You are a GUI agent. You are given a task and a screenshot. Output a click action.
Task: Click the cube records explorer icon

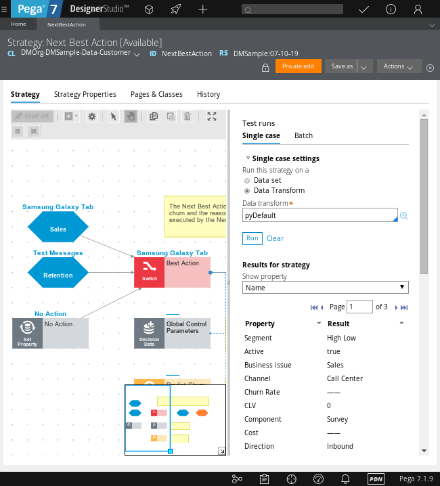[149, 9]
